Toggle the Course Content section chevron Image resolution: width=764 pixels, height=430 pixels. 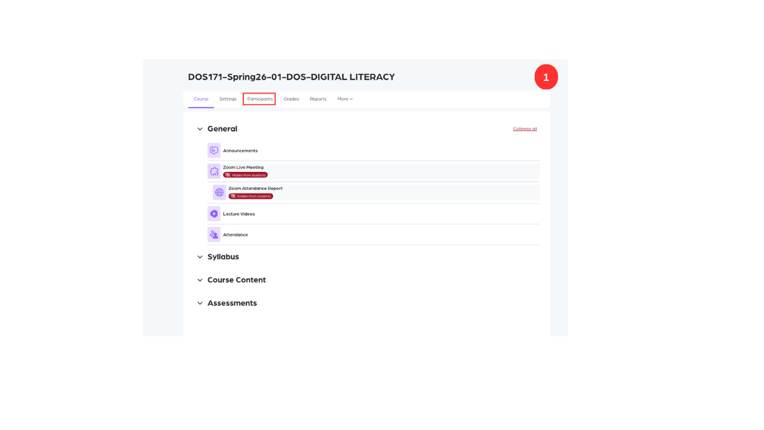point(200,280)
